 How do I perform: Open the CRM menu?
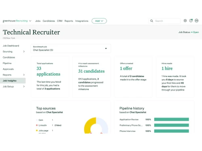tap(60, 21)
